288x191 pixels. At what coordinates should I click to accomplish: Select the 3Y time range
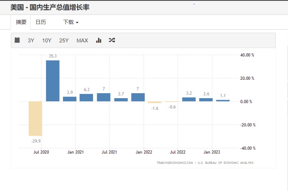click(31, 40)
